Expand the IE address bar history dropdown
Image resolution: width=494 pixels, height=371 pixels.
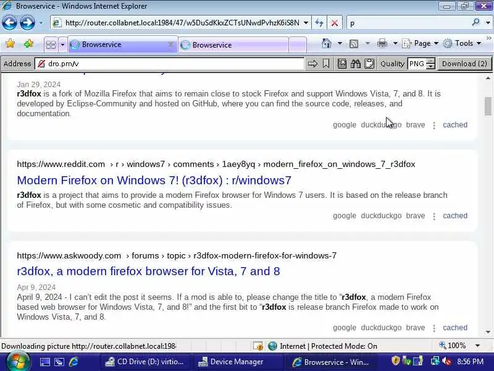click(x=306, y=23)
